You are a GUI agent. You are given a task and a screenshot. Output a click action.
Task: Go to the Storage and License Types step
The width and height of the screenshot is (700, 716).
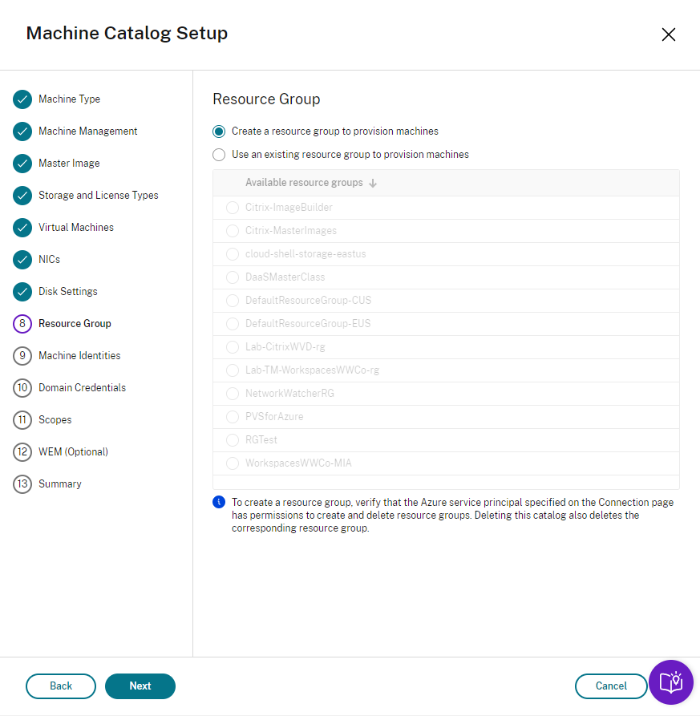pos(98,196)
